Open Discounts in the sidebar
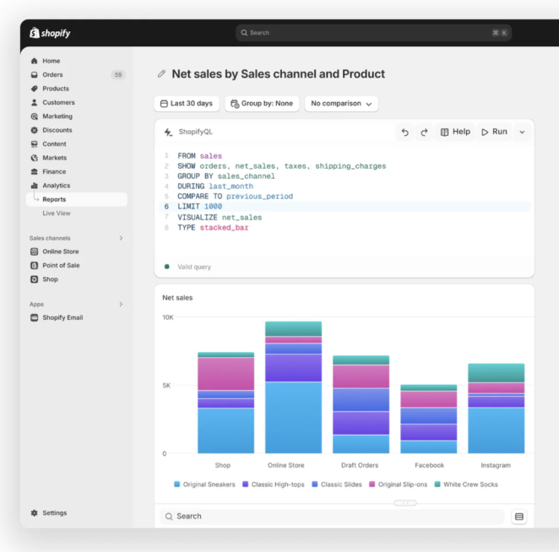559x552 pixels. [x=57, y=130]
